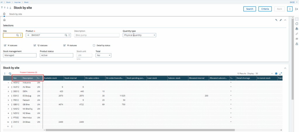Click the Search button
This screenshot has height=132, width=299.
point(250,9)
